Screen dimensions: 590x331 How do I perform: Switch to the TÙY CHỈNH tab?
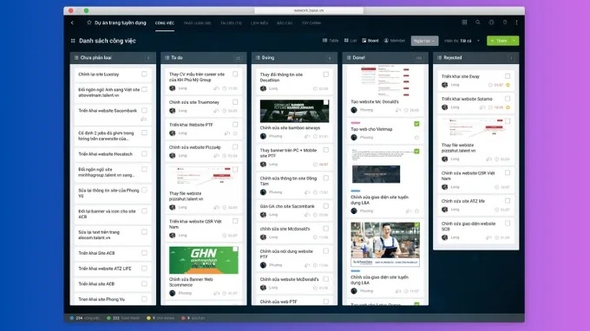click(x=311, y=23)
